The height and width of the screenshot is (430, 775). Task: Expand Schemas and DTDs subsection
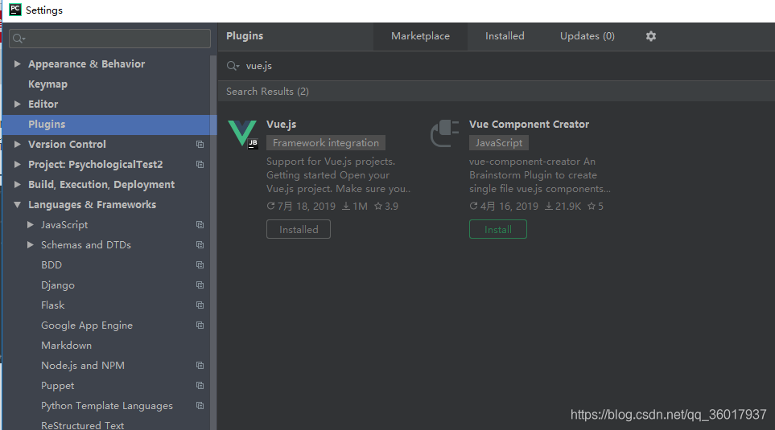coord(30,245)
